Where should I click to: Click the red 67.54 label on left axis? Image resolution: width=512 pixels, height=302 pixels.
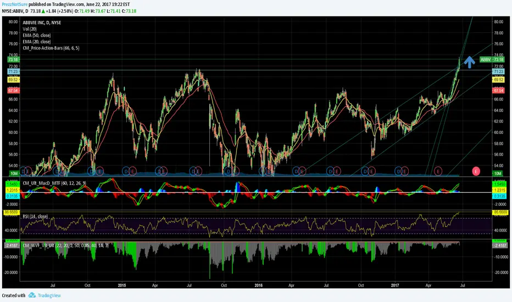pyautogui.click(x=13, y=91)
